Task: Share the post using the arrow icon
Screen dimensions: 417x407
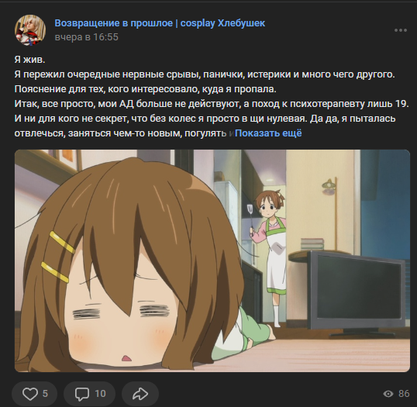Action: coord(140,394)
